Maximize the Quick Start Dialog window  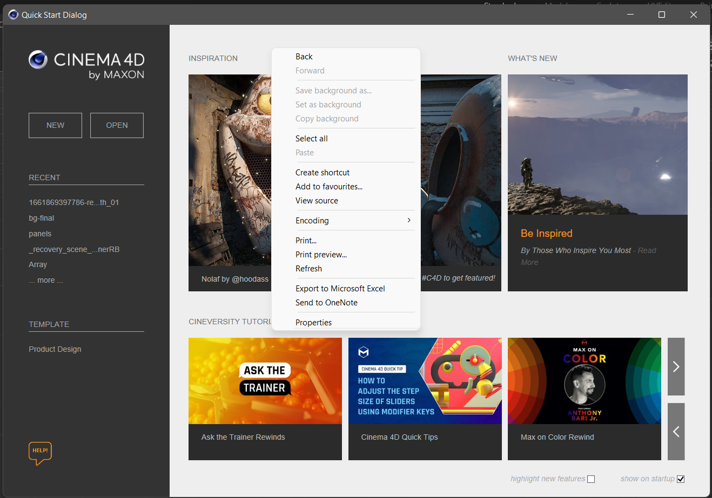[662, 15]
